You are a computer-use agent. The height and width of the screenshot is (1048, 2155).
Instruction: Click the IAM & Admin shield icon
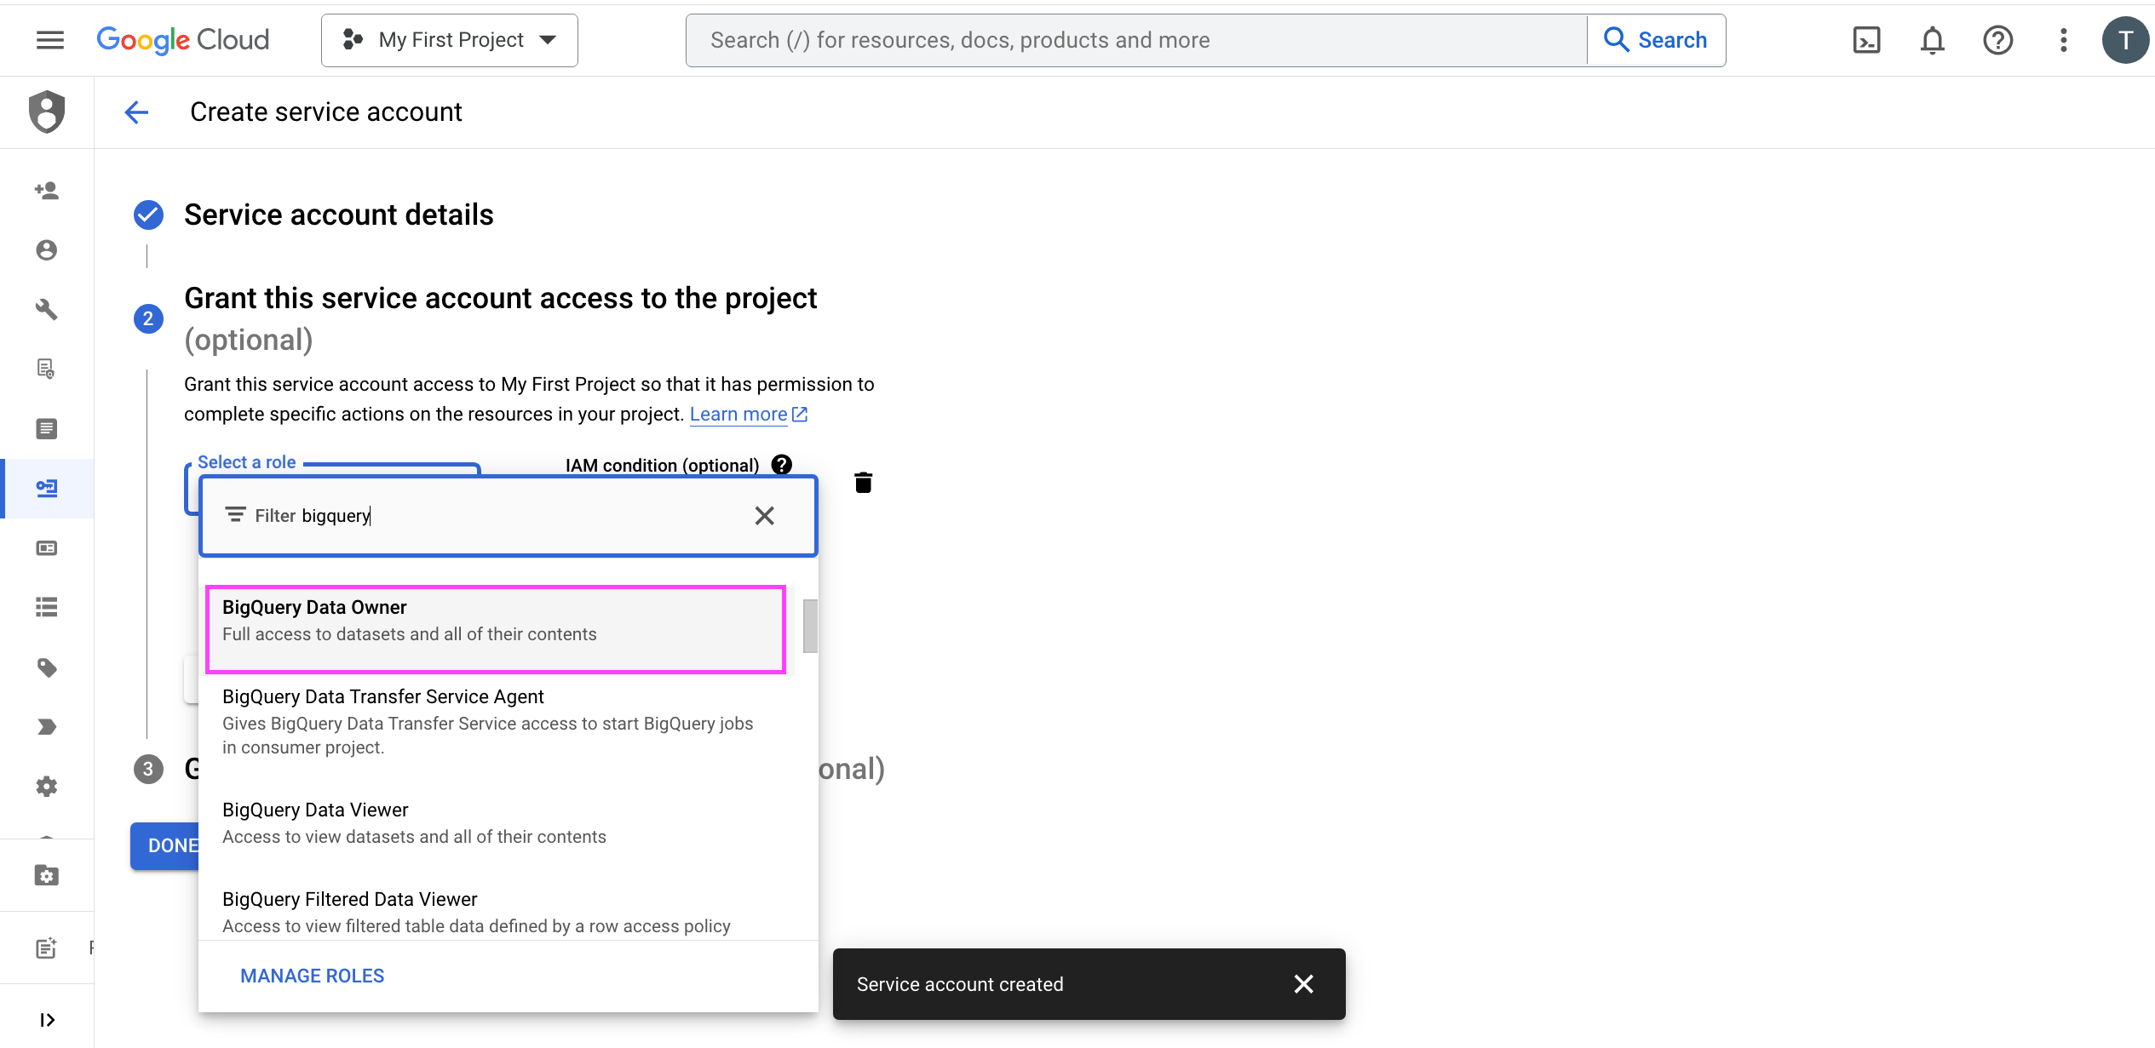click(x=47, y=112)
